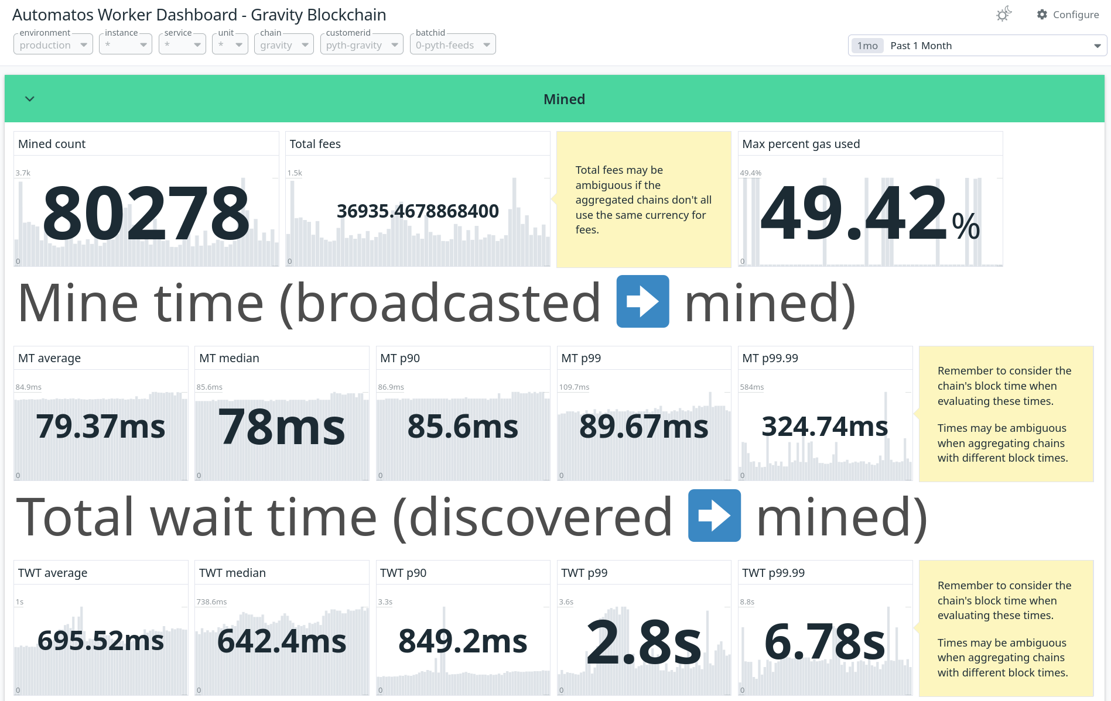This screenshot has width=1111, height=701.
Task: Click the 109.7ms axis label in MT p99
Action: pos(574,387)
